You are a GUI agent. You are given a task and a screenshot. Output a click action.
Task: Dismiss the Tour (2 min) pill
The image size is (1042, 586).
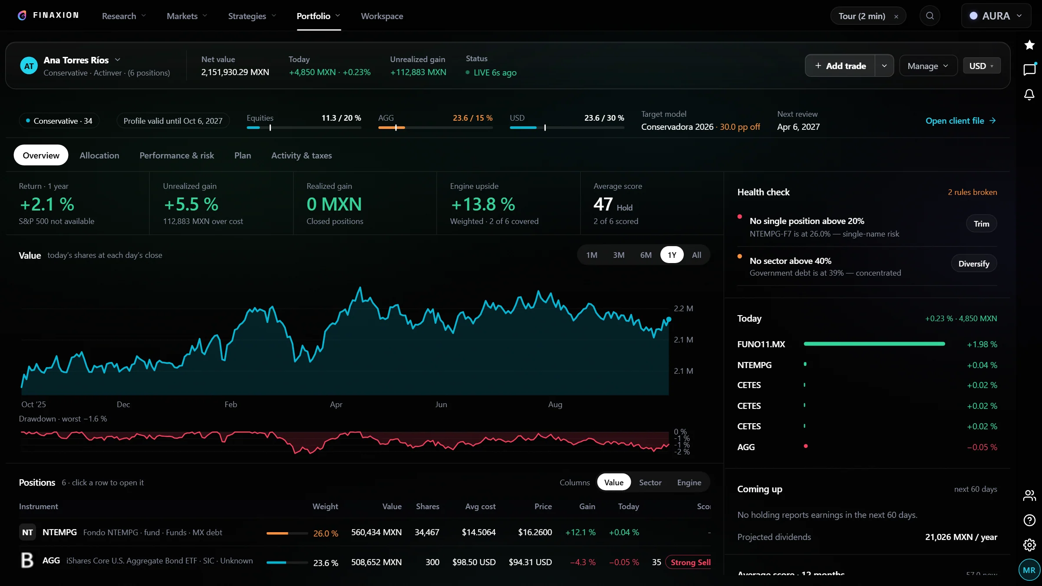pos(896,16)
